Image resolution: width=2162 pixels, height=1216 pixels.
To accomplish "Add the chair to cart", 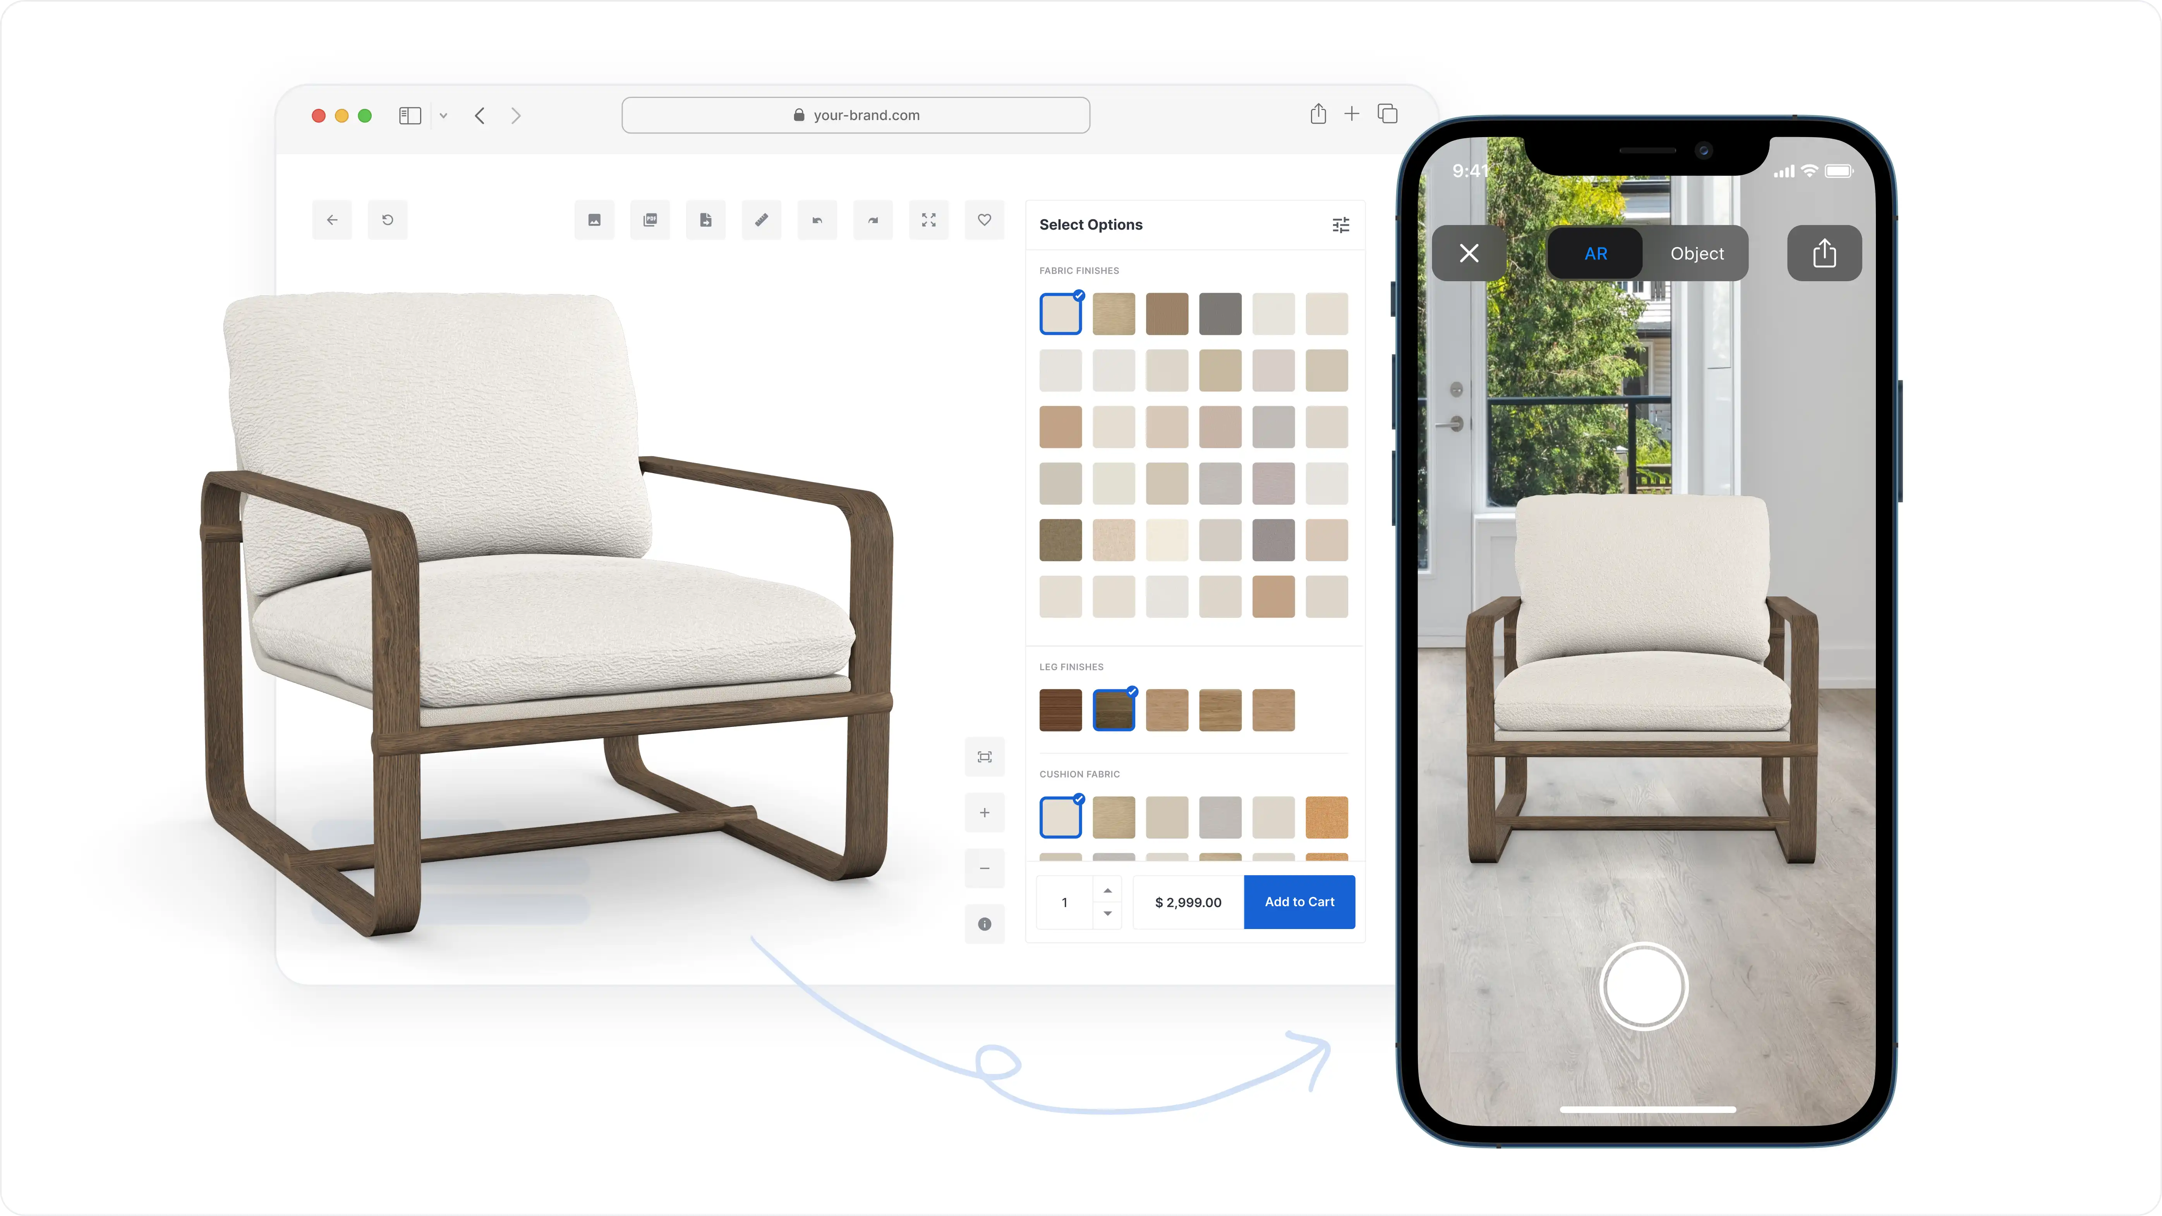I will 1299,902.
